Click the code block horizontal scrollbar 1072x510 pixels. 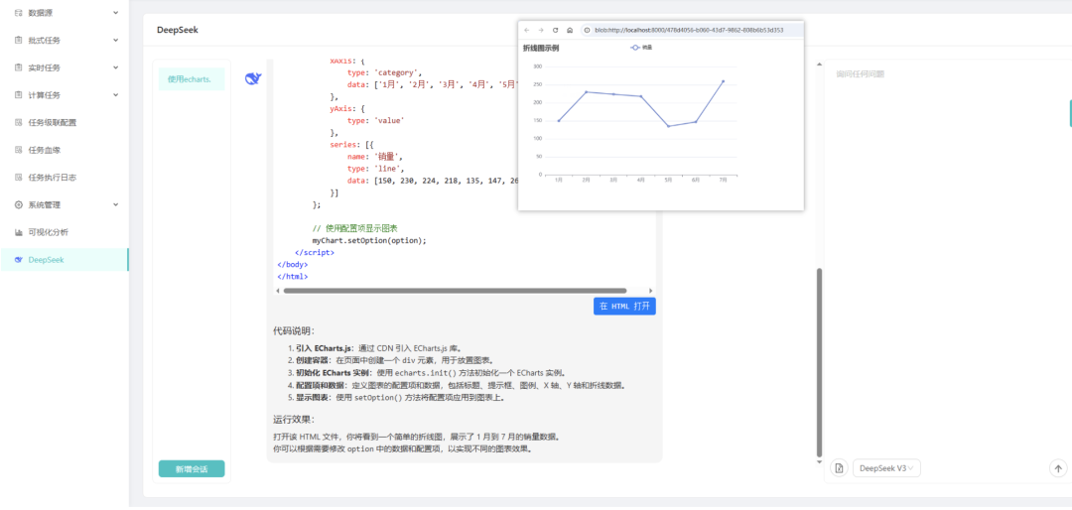click(455, 291)
